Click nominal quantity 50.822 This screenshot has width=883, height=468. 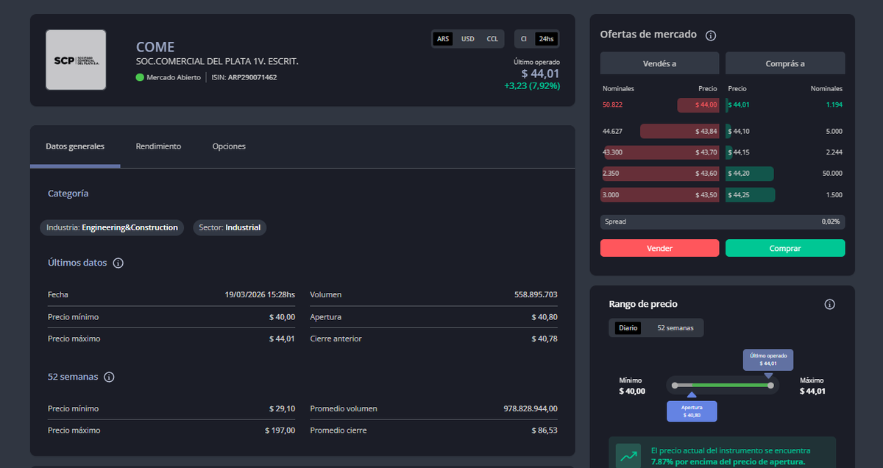612,105
